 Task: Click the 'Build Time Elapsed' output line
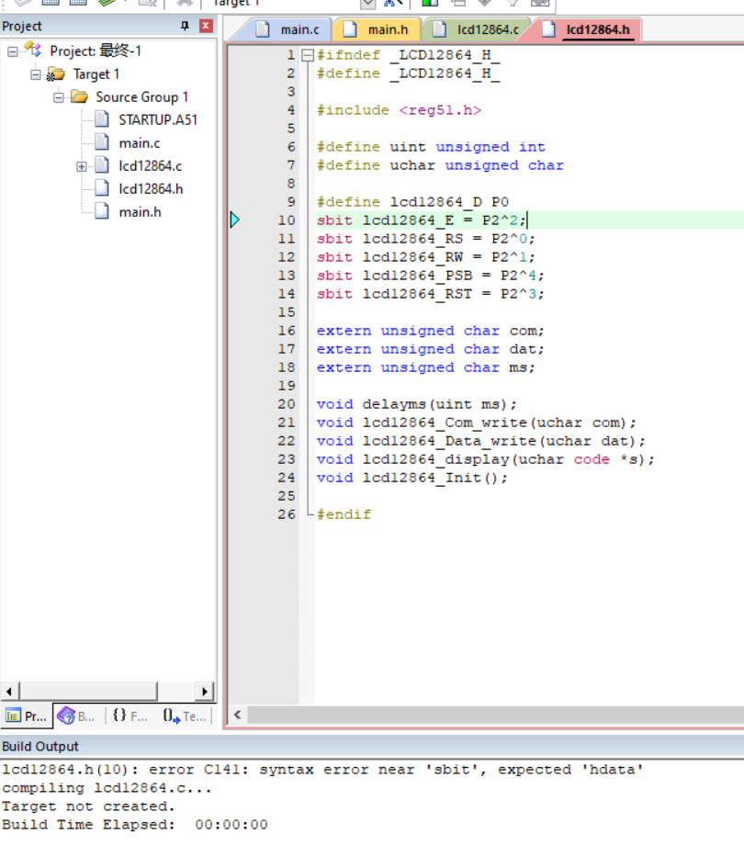coord(135,825)
